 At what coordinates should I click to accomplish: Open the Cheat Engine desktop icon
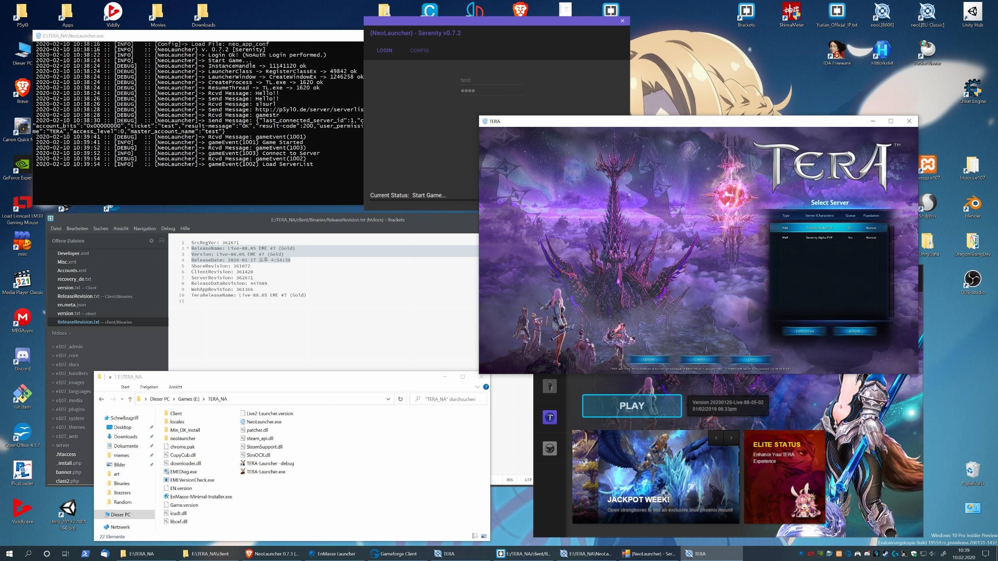tap(972, 91)
